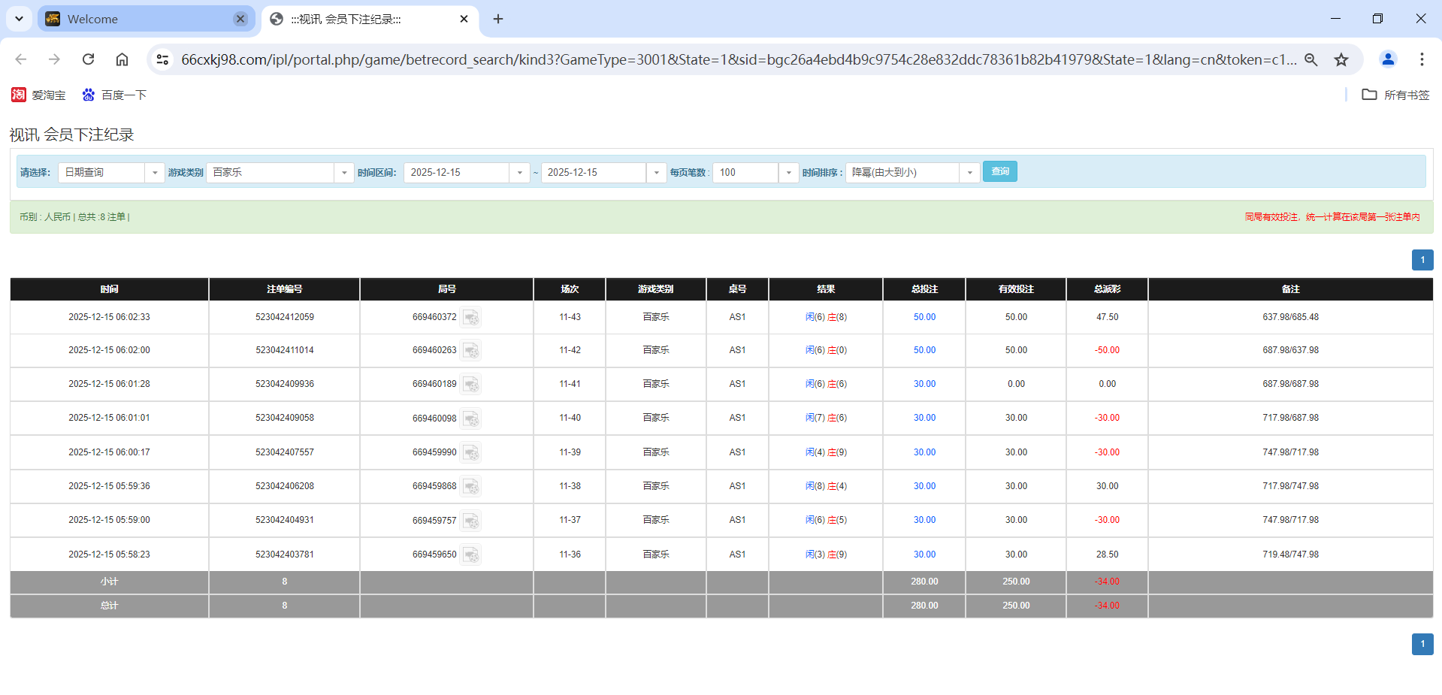The height and width of the screenshot is (695, 1442).
Task: Open the 50.00 bet detail link
Action: pos(924,317)
